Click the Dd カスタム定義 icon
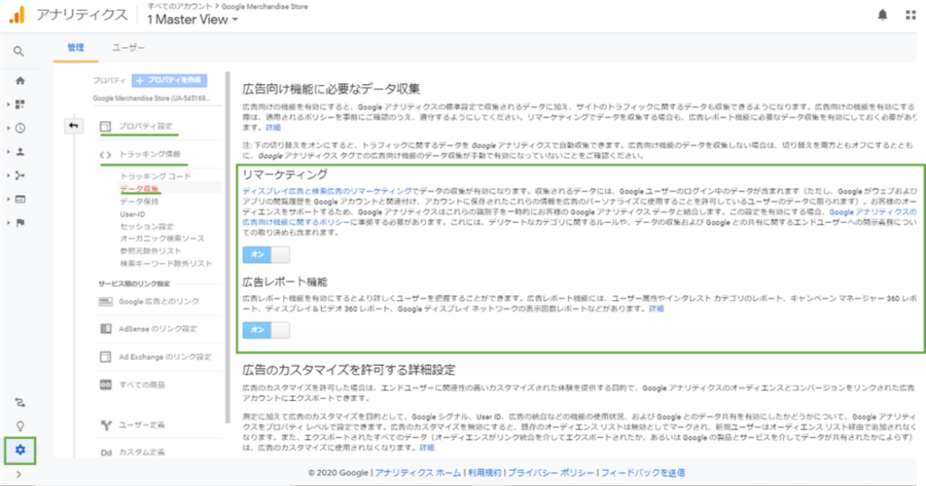Viewport: 926px width, 486px height. click(106, 453)
